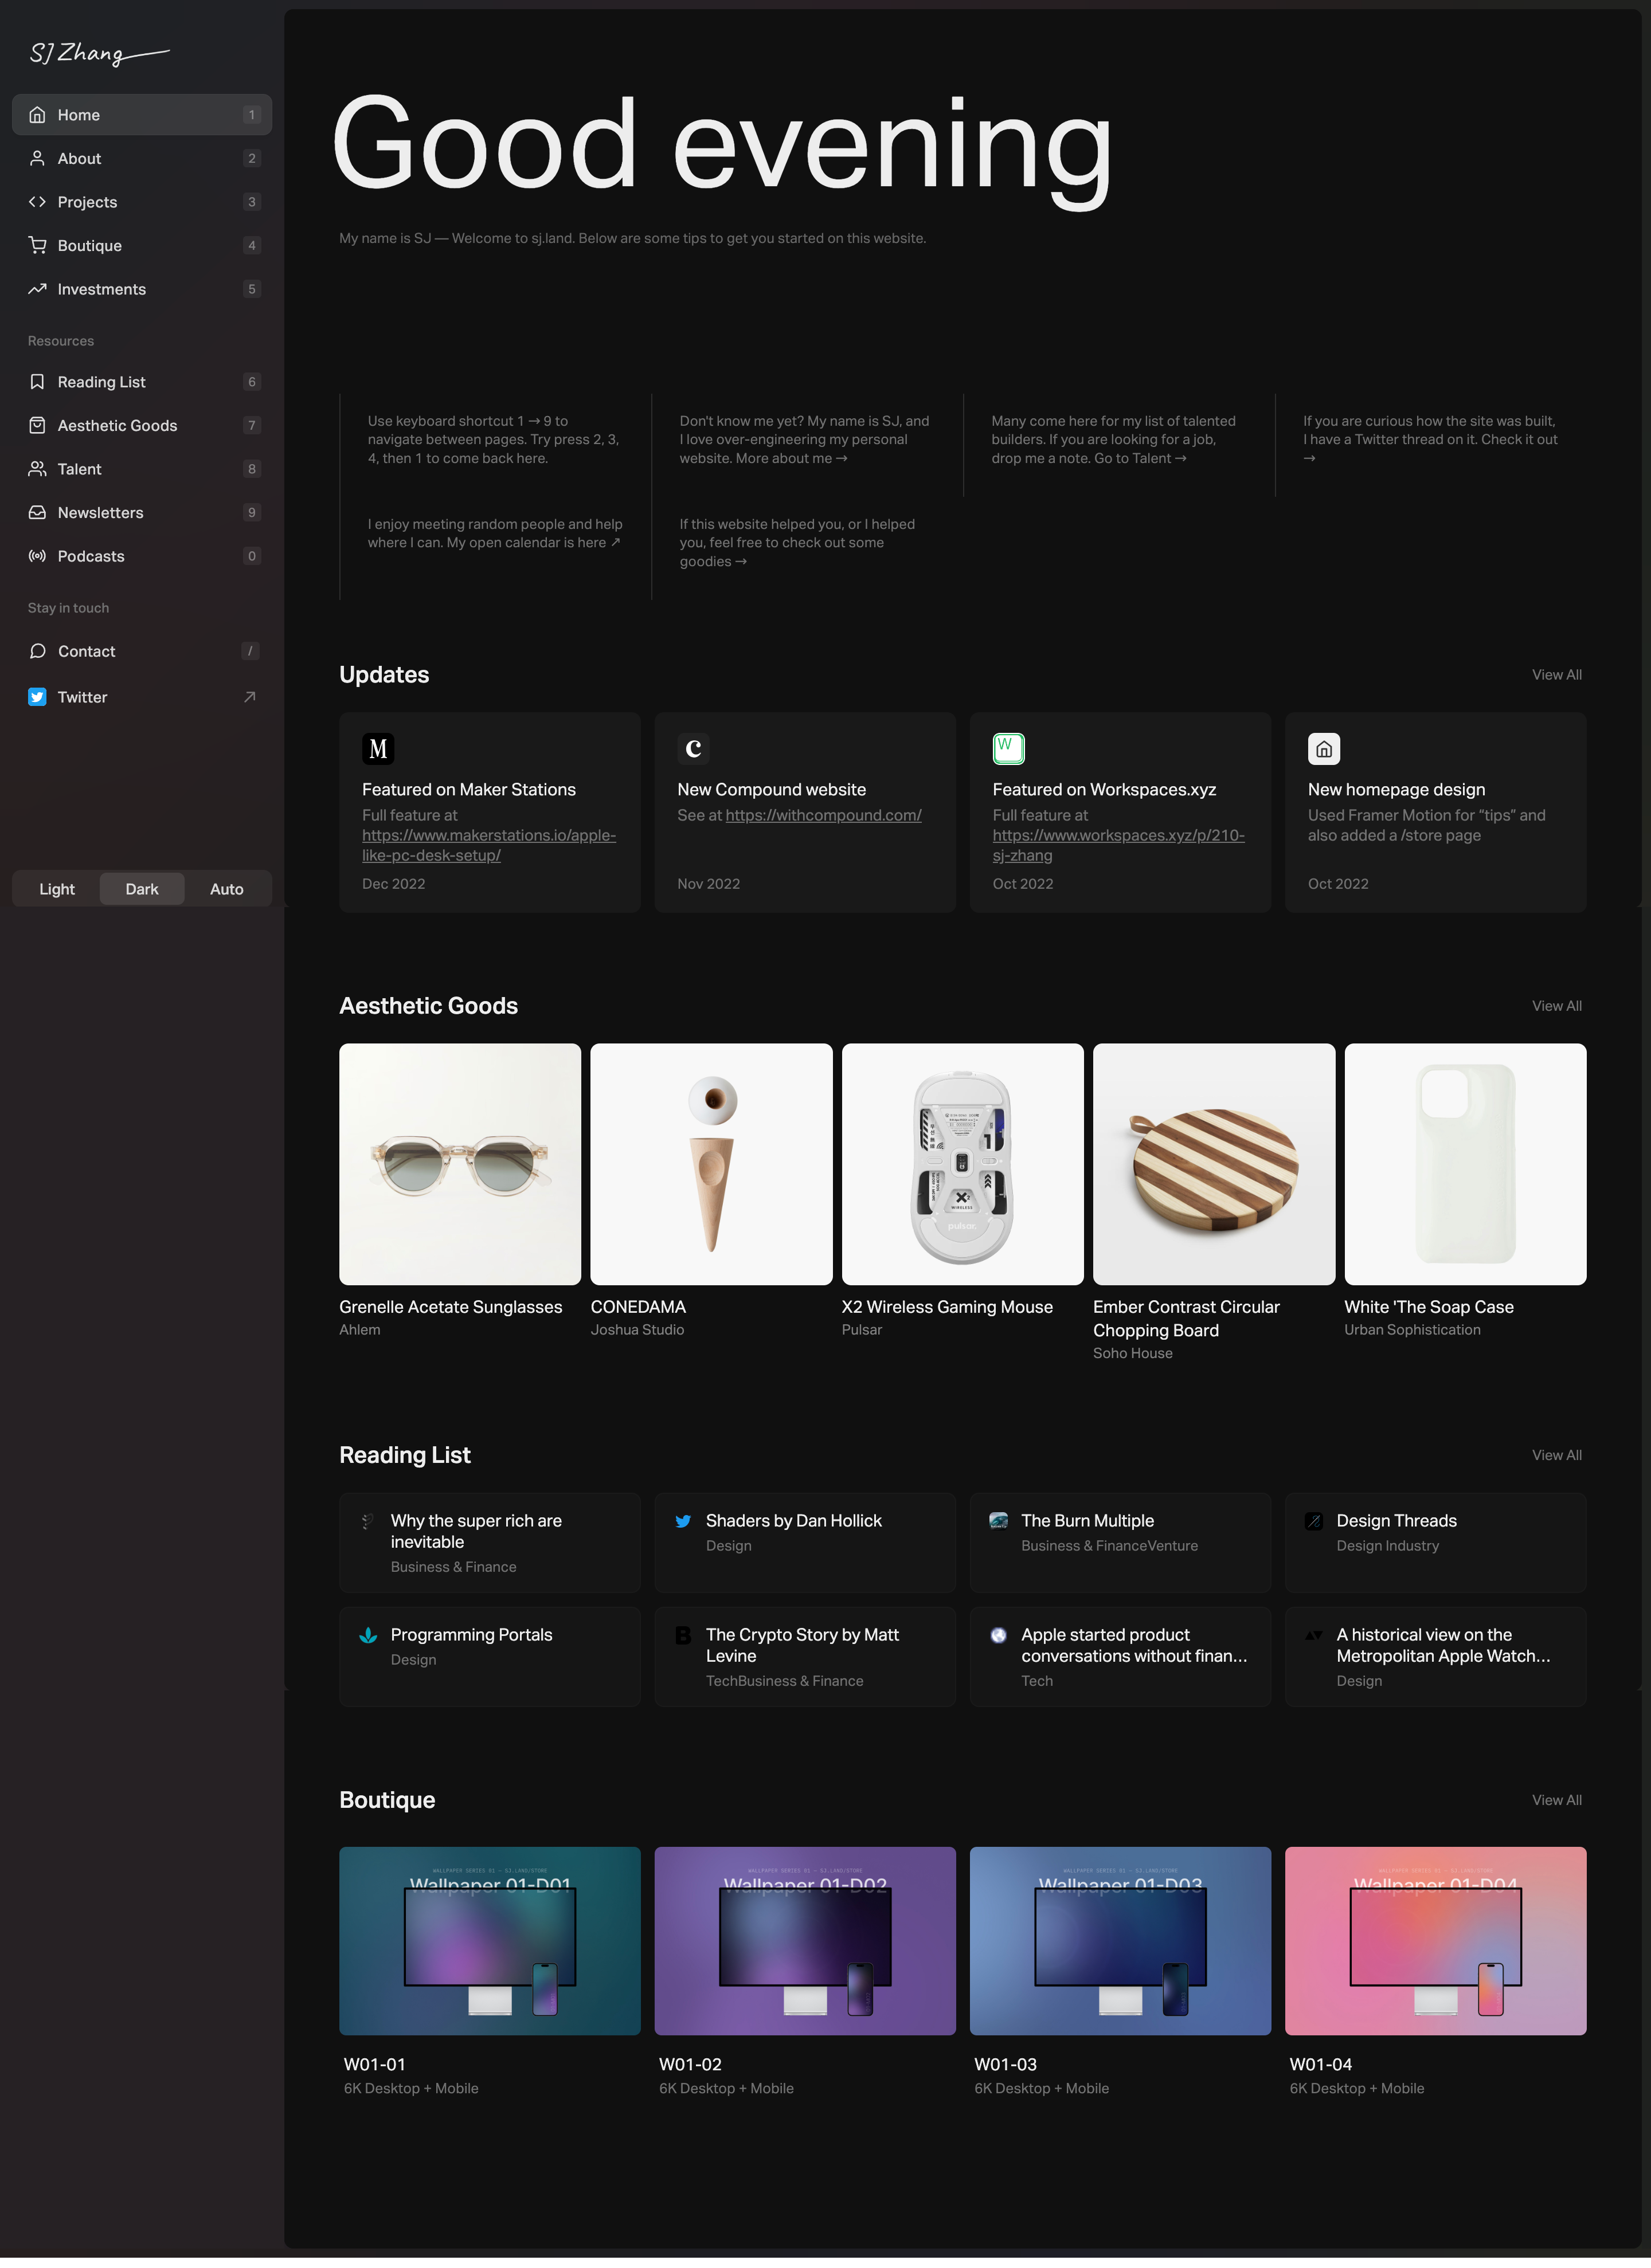Click View All next to Boutique
The image size is (1651, 2268).
[x=1557, y=1800]
